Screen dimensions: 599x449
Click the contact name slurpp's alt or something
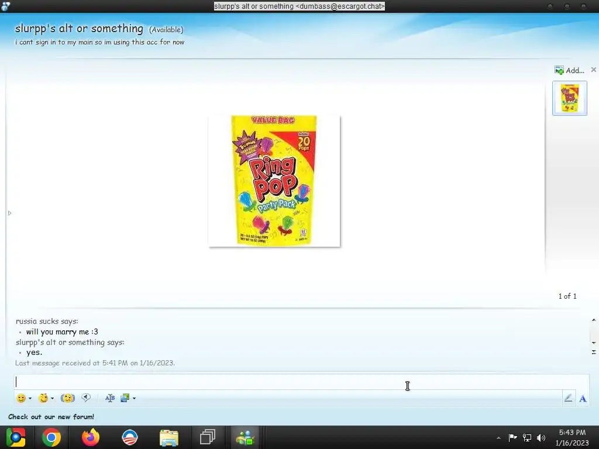[x=79, y=29]
